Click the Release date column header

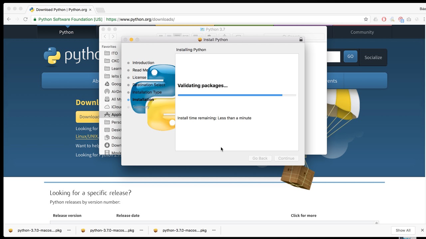(128, 215)
